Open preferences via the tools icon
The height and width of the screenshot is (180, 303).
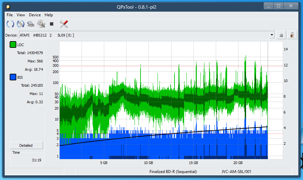[64, 24]
